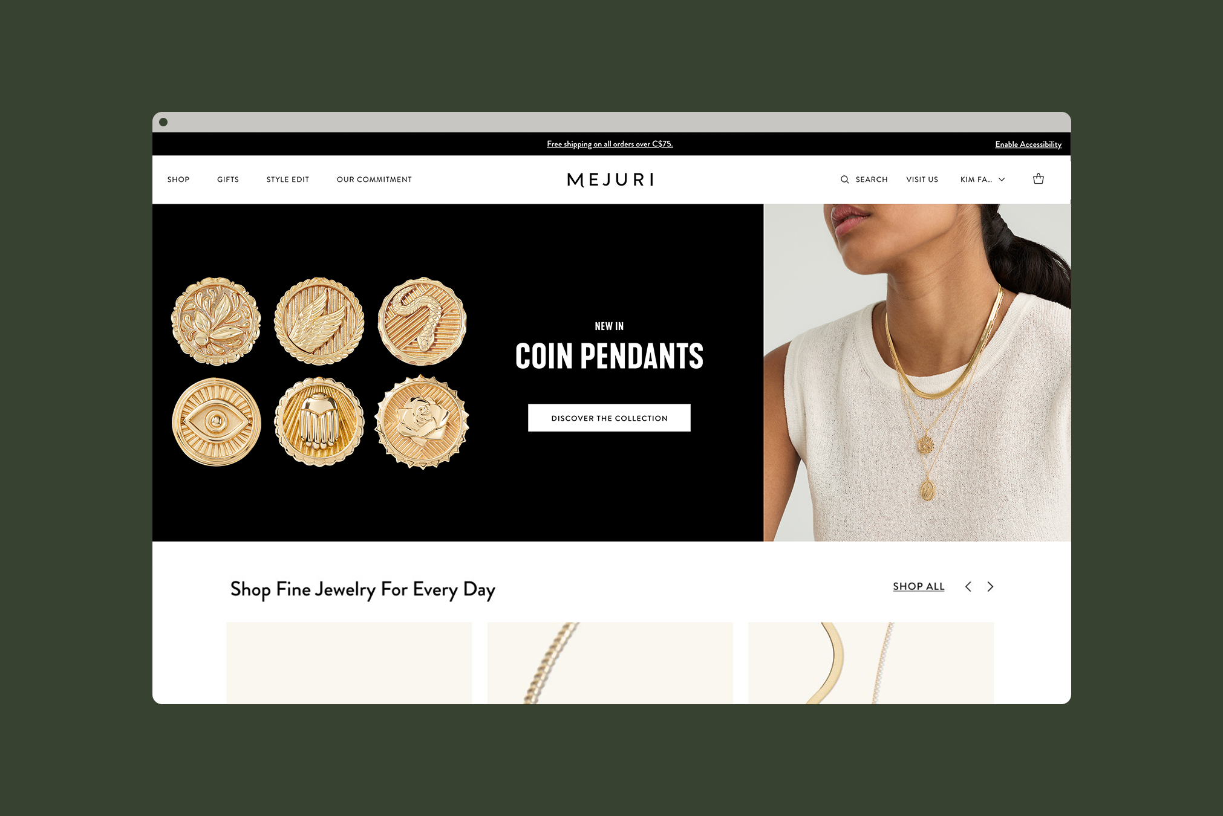Open the chain necklace product card
Viewport: 1223px width, 816px height.
coord(610,663)
